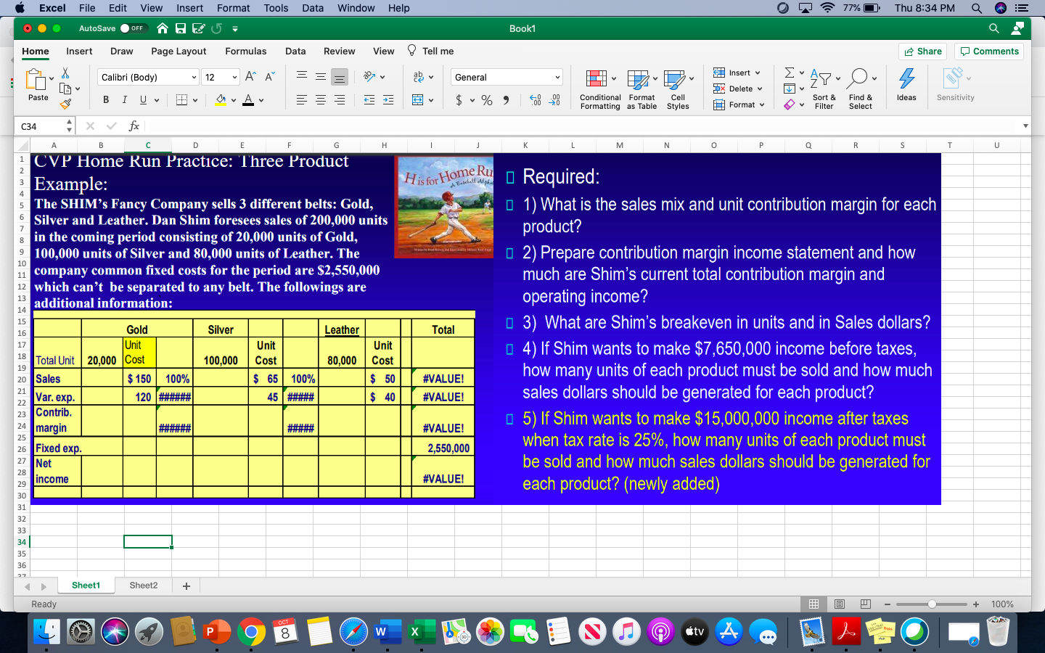Switch to Sheet2
Viewport: 1045px width, 653px height.
143,585
